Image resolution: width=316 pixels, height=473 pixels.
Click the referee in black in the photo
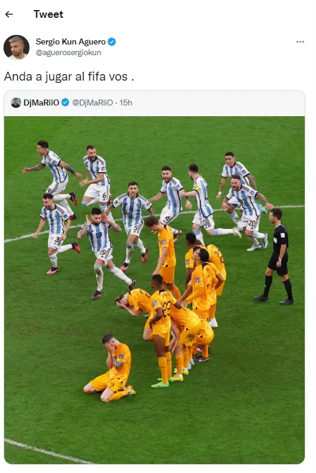tap(277, 257)
